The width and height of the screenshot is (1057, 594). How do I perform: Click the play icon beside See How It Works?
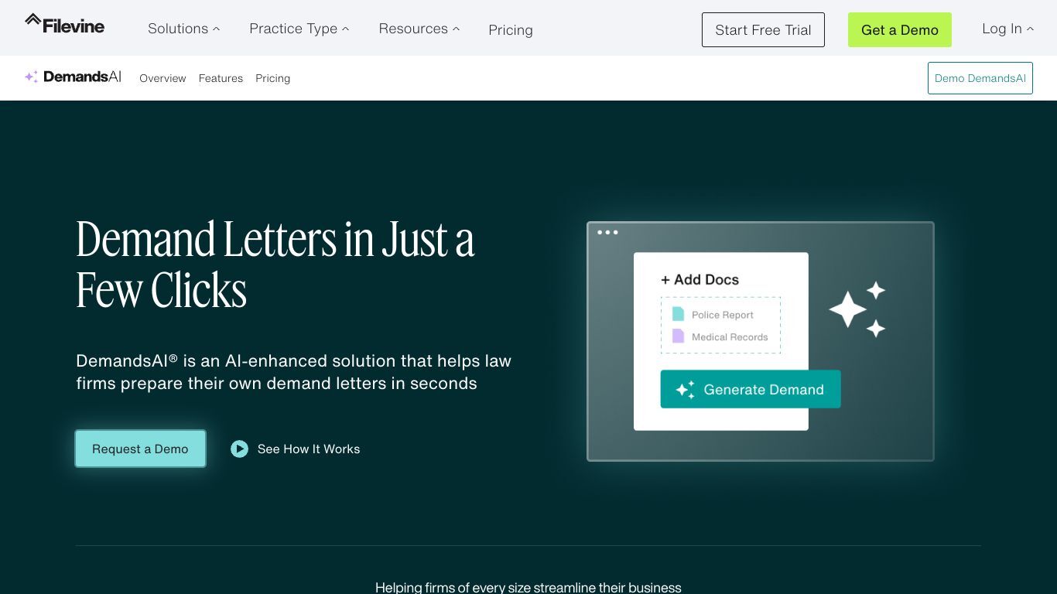(x=239, y=449)
